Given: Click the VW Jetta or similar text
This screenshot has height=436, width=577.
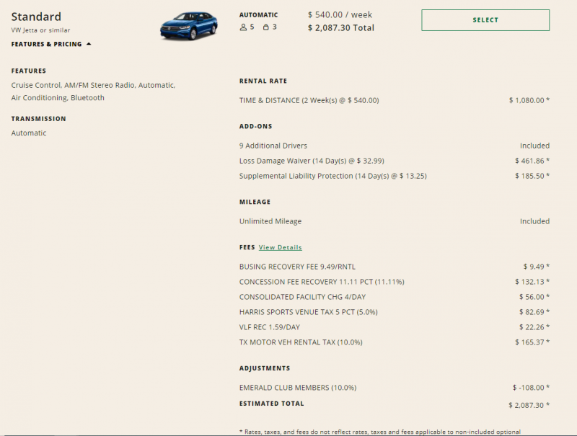Looking at the screenshot, I should [40, 30].
